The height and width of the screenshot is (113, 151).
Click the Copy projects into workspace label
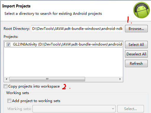(34, 86)
